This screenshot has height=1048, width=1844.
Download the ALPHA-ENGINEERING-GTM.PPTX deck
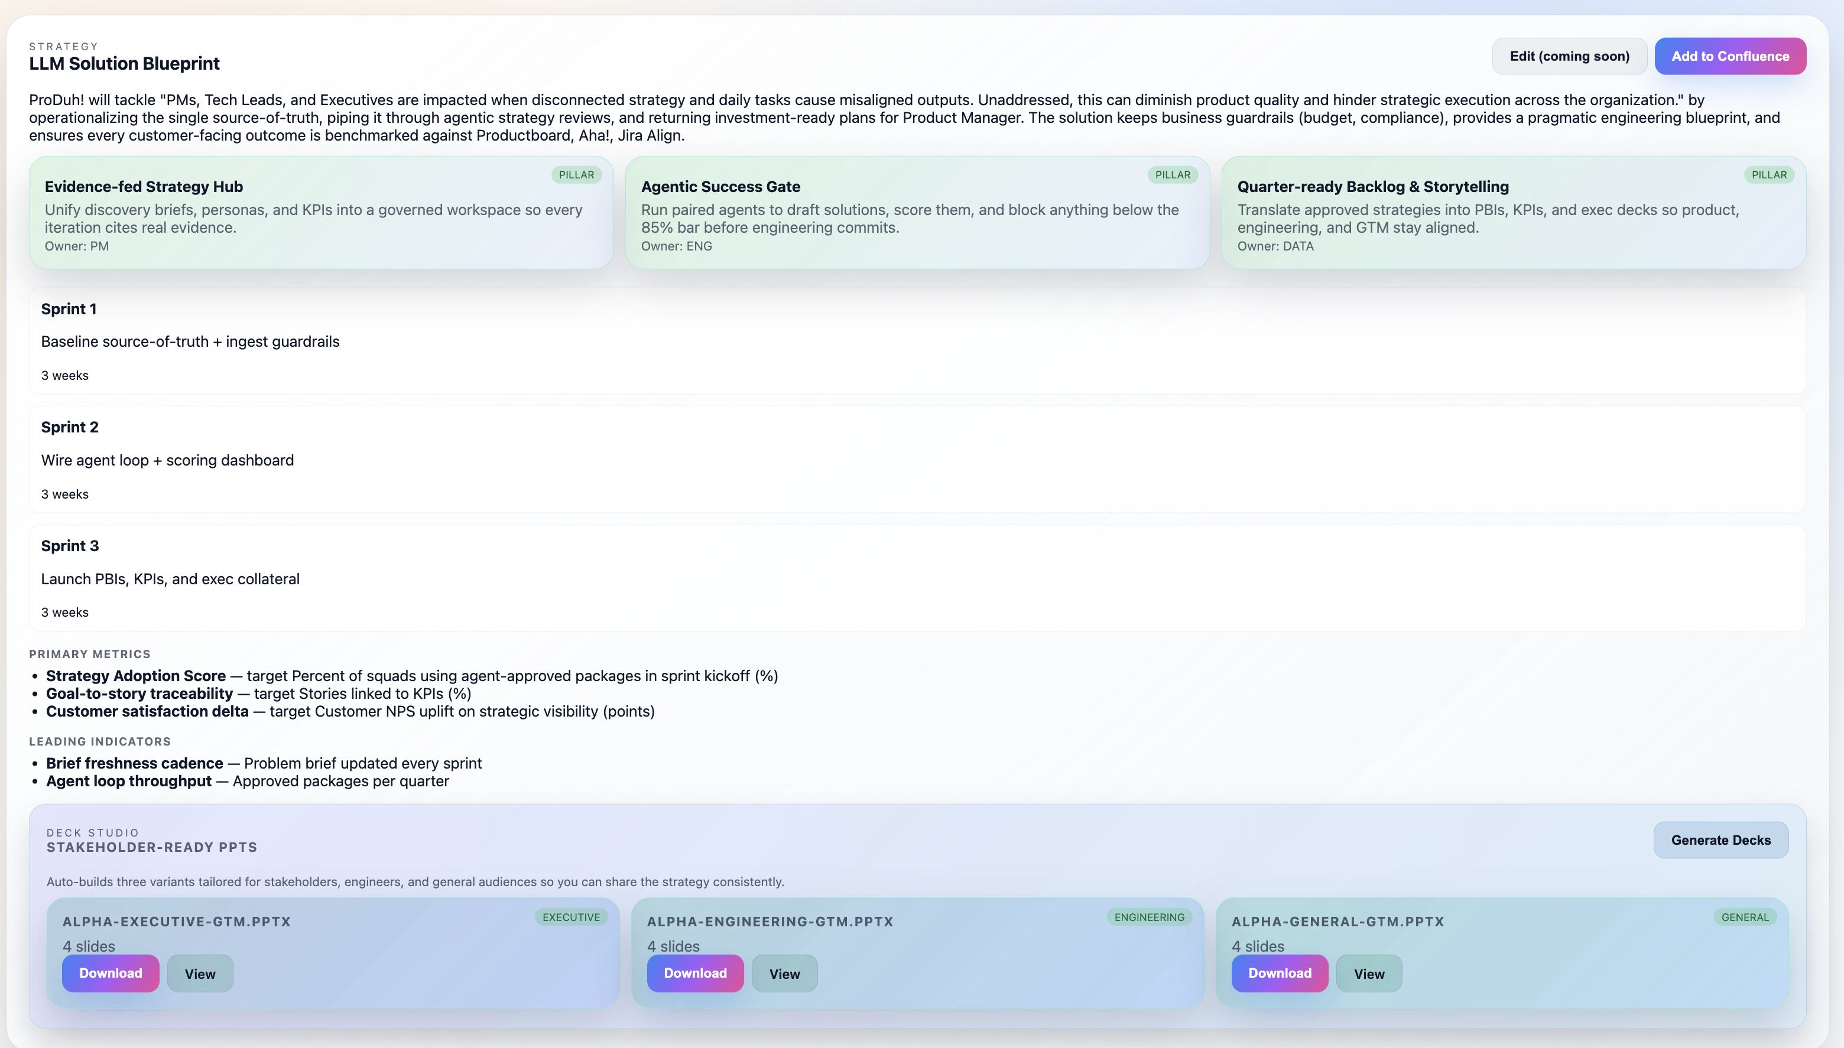[x=695, y=973]
